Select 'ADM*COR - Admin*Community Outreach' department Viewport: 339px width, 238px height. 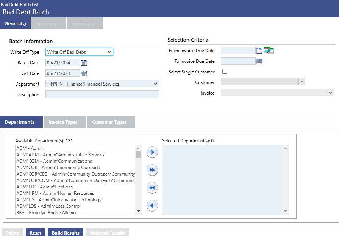75,168
